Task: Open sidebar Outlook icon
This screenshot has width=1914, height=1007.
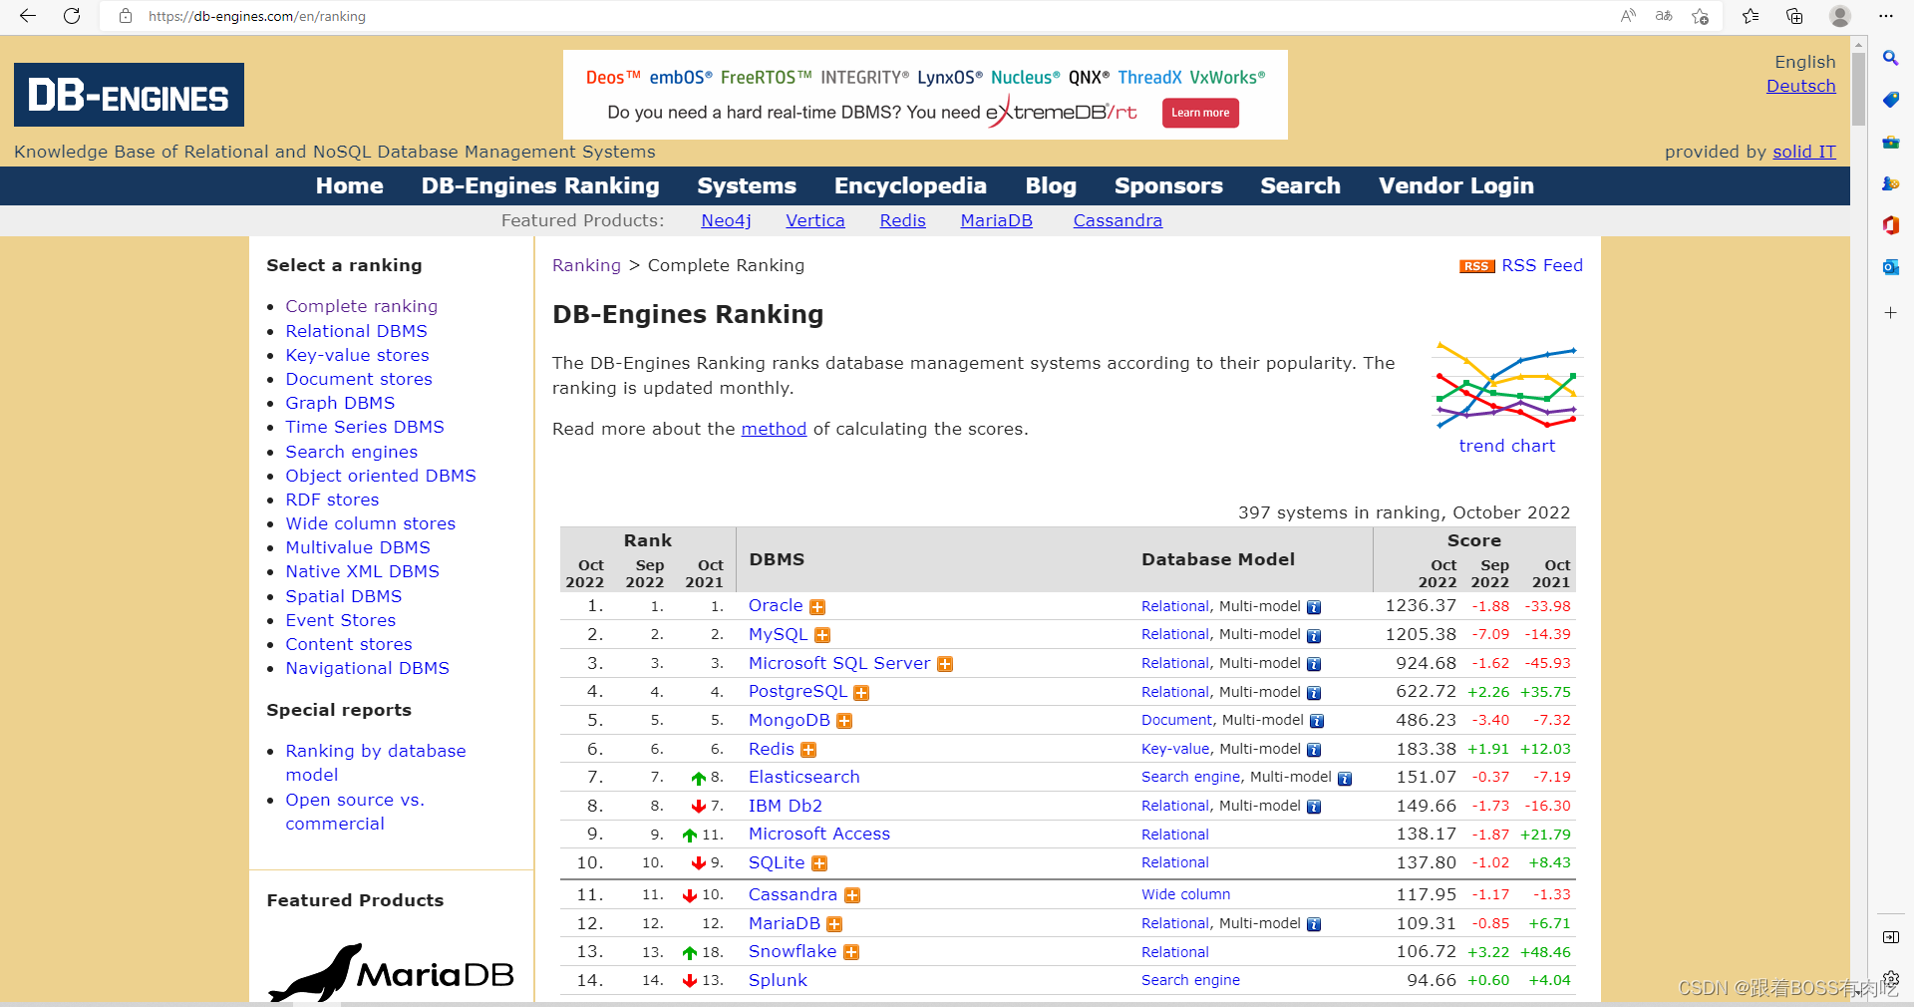Action: (x=1890, y=267)
